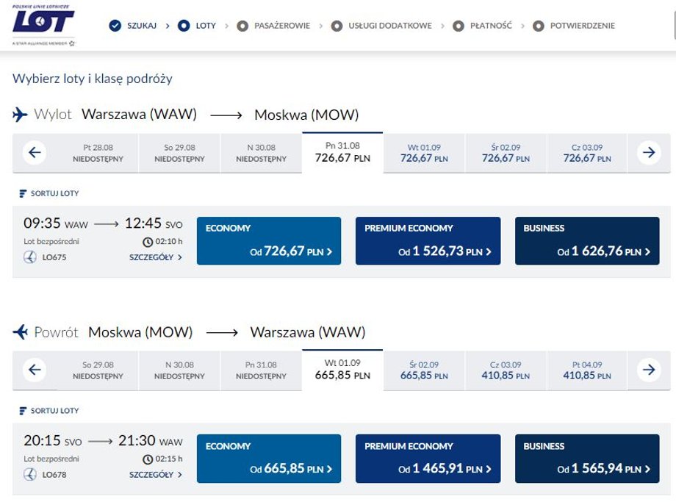Select outbound date Wt 01.09 tab
Viewport: 676px width, 502px height.
point(424,153)
